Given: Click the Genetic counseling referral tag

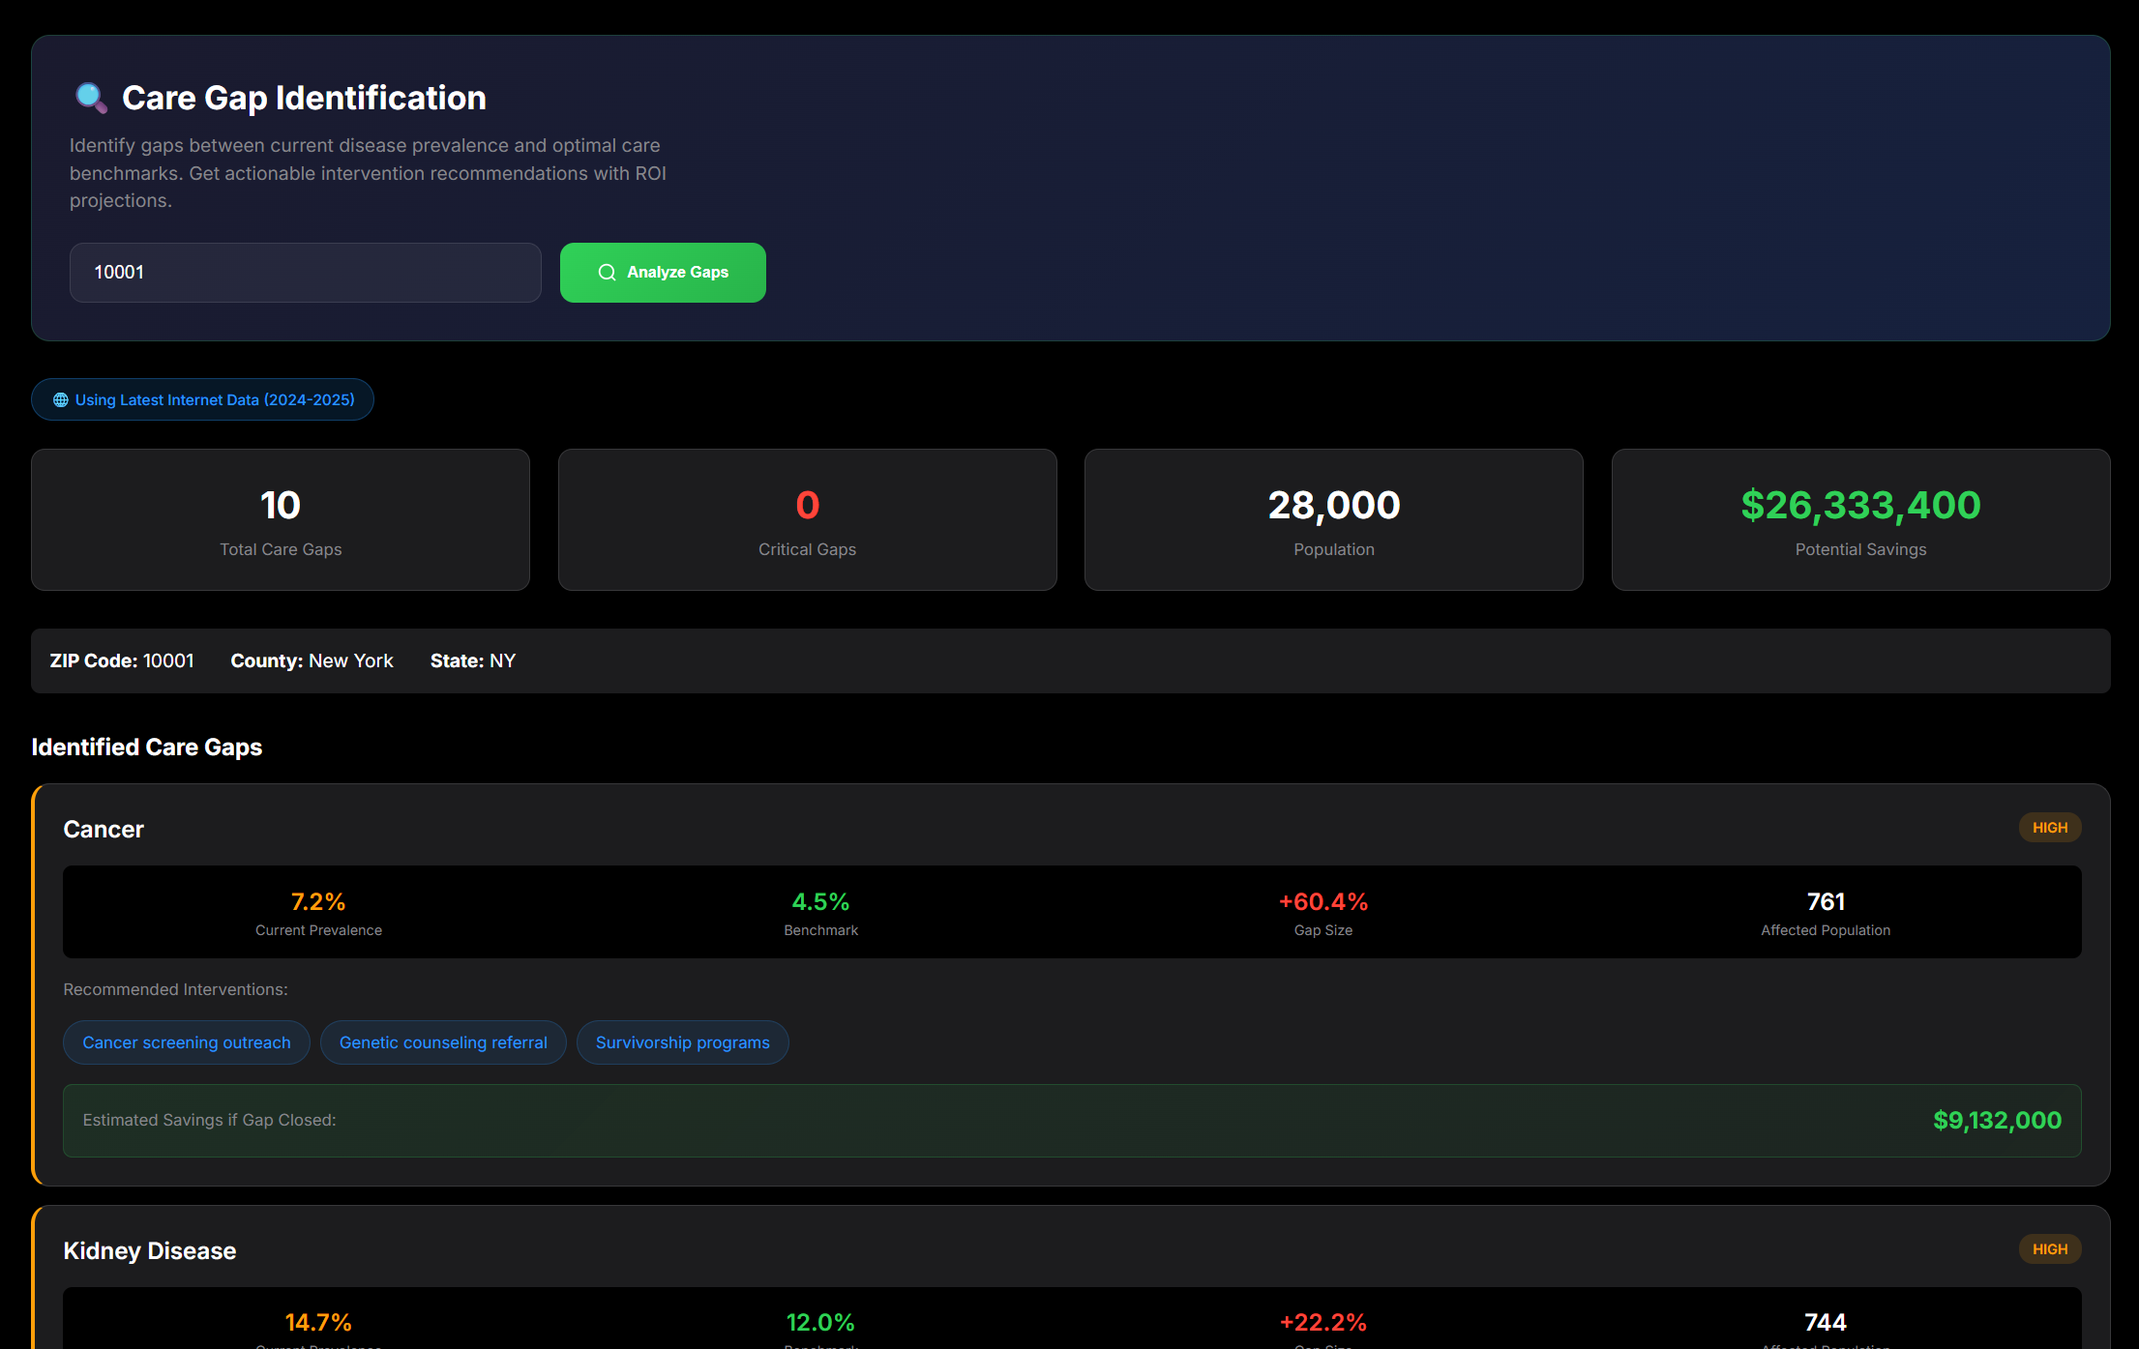Looking at the screenshot, I should (443, 1042).
